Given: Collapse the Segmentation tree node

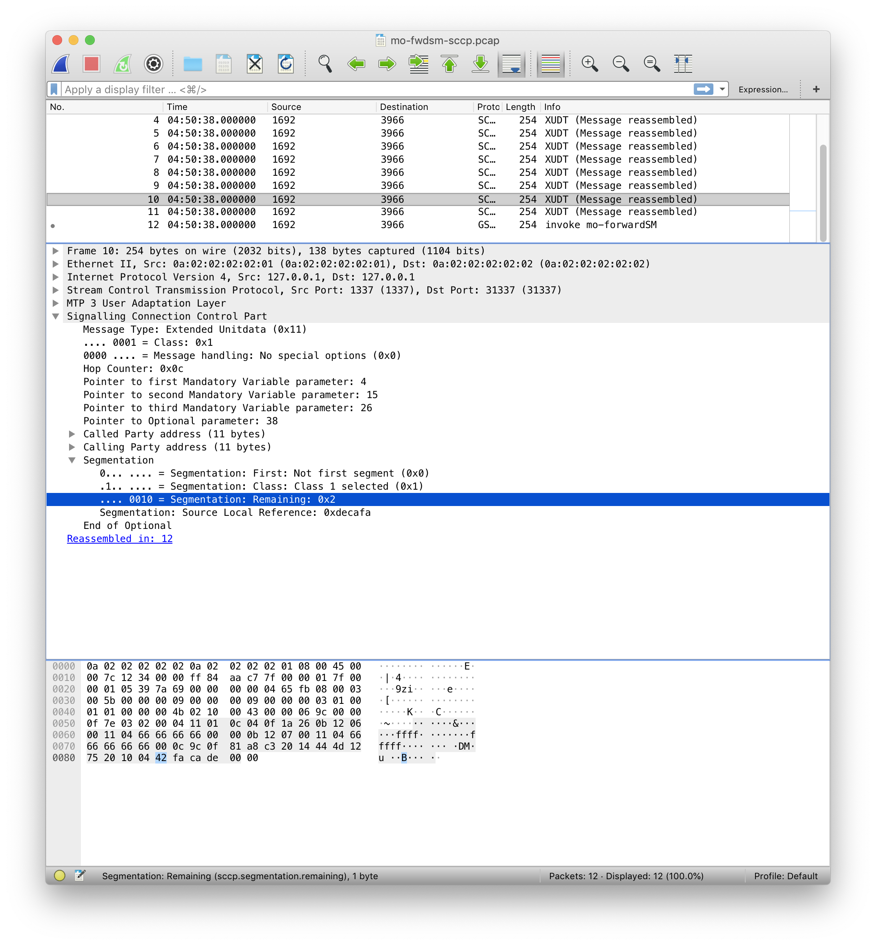Looking at the screenshot, I should [x=72, y=460].
